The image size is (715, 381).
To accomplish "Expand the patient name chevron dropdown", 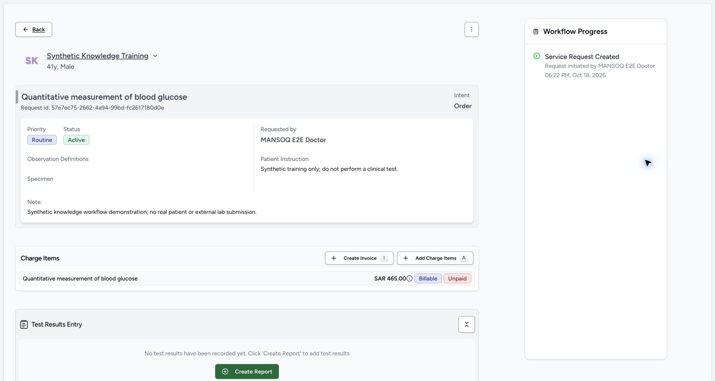I will (x=155, y=56).
